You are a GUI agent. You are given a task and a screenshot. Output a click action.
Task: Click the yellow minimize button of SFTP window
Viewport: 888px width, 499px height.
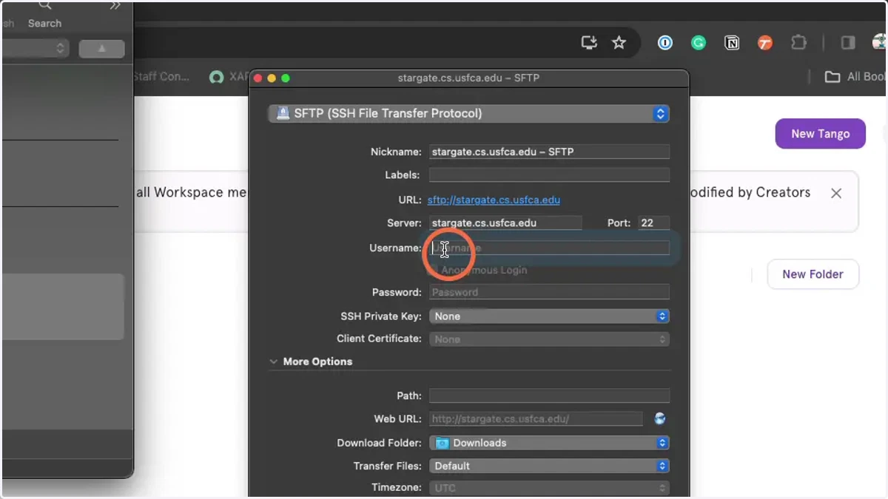click(x=272, y=78)
